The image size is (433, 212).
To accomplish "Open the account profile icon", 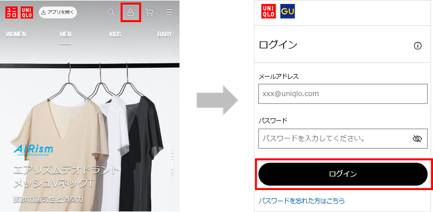I will pos(131,12).
